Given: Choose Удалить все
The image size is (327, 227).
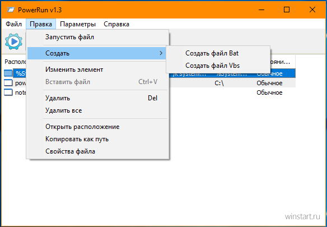Looking at the screenshot, I should tap(97, 110).
